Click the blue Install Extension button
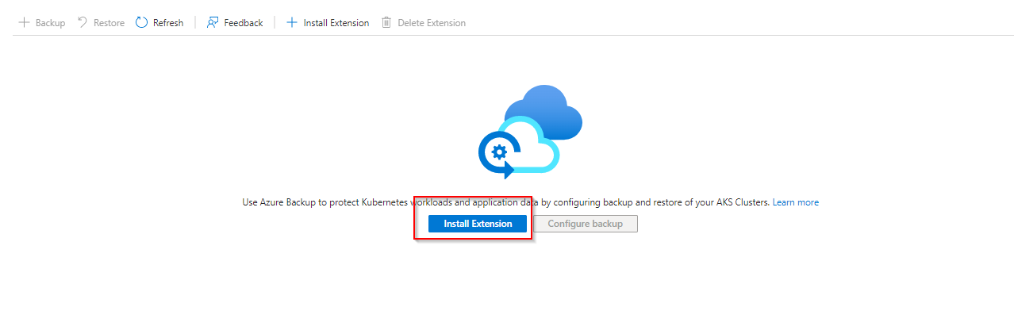1014x334 pixels. coord(478,224)
